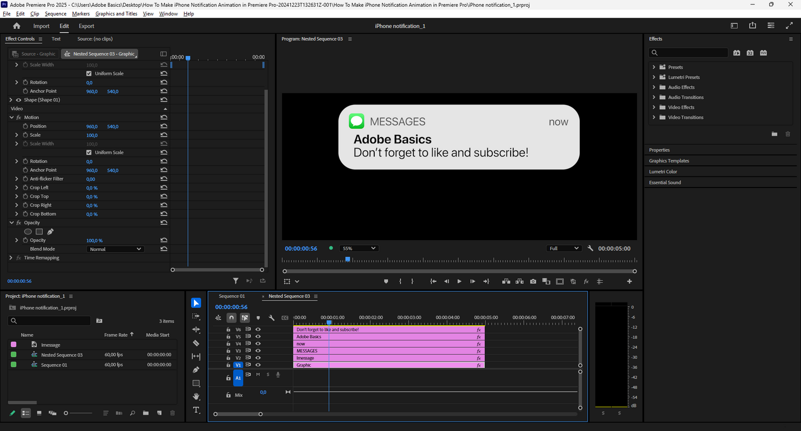This screenshot has width=801, height=431.
Task: Click the Add Marker button in Program monitor
Action: (x=386, y=282)
